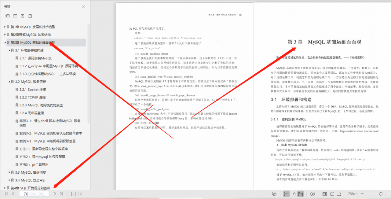391x199 pixels.
Task: Open bookmark 方法1：重新导出导入整个数据库
Action: [44, 149]
